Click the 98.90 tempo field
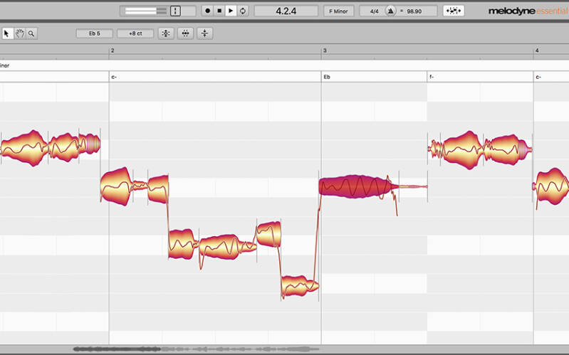Image resolution: width=569 pixels, height=355 pixels. pos(414,11)
